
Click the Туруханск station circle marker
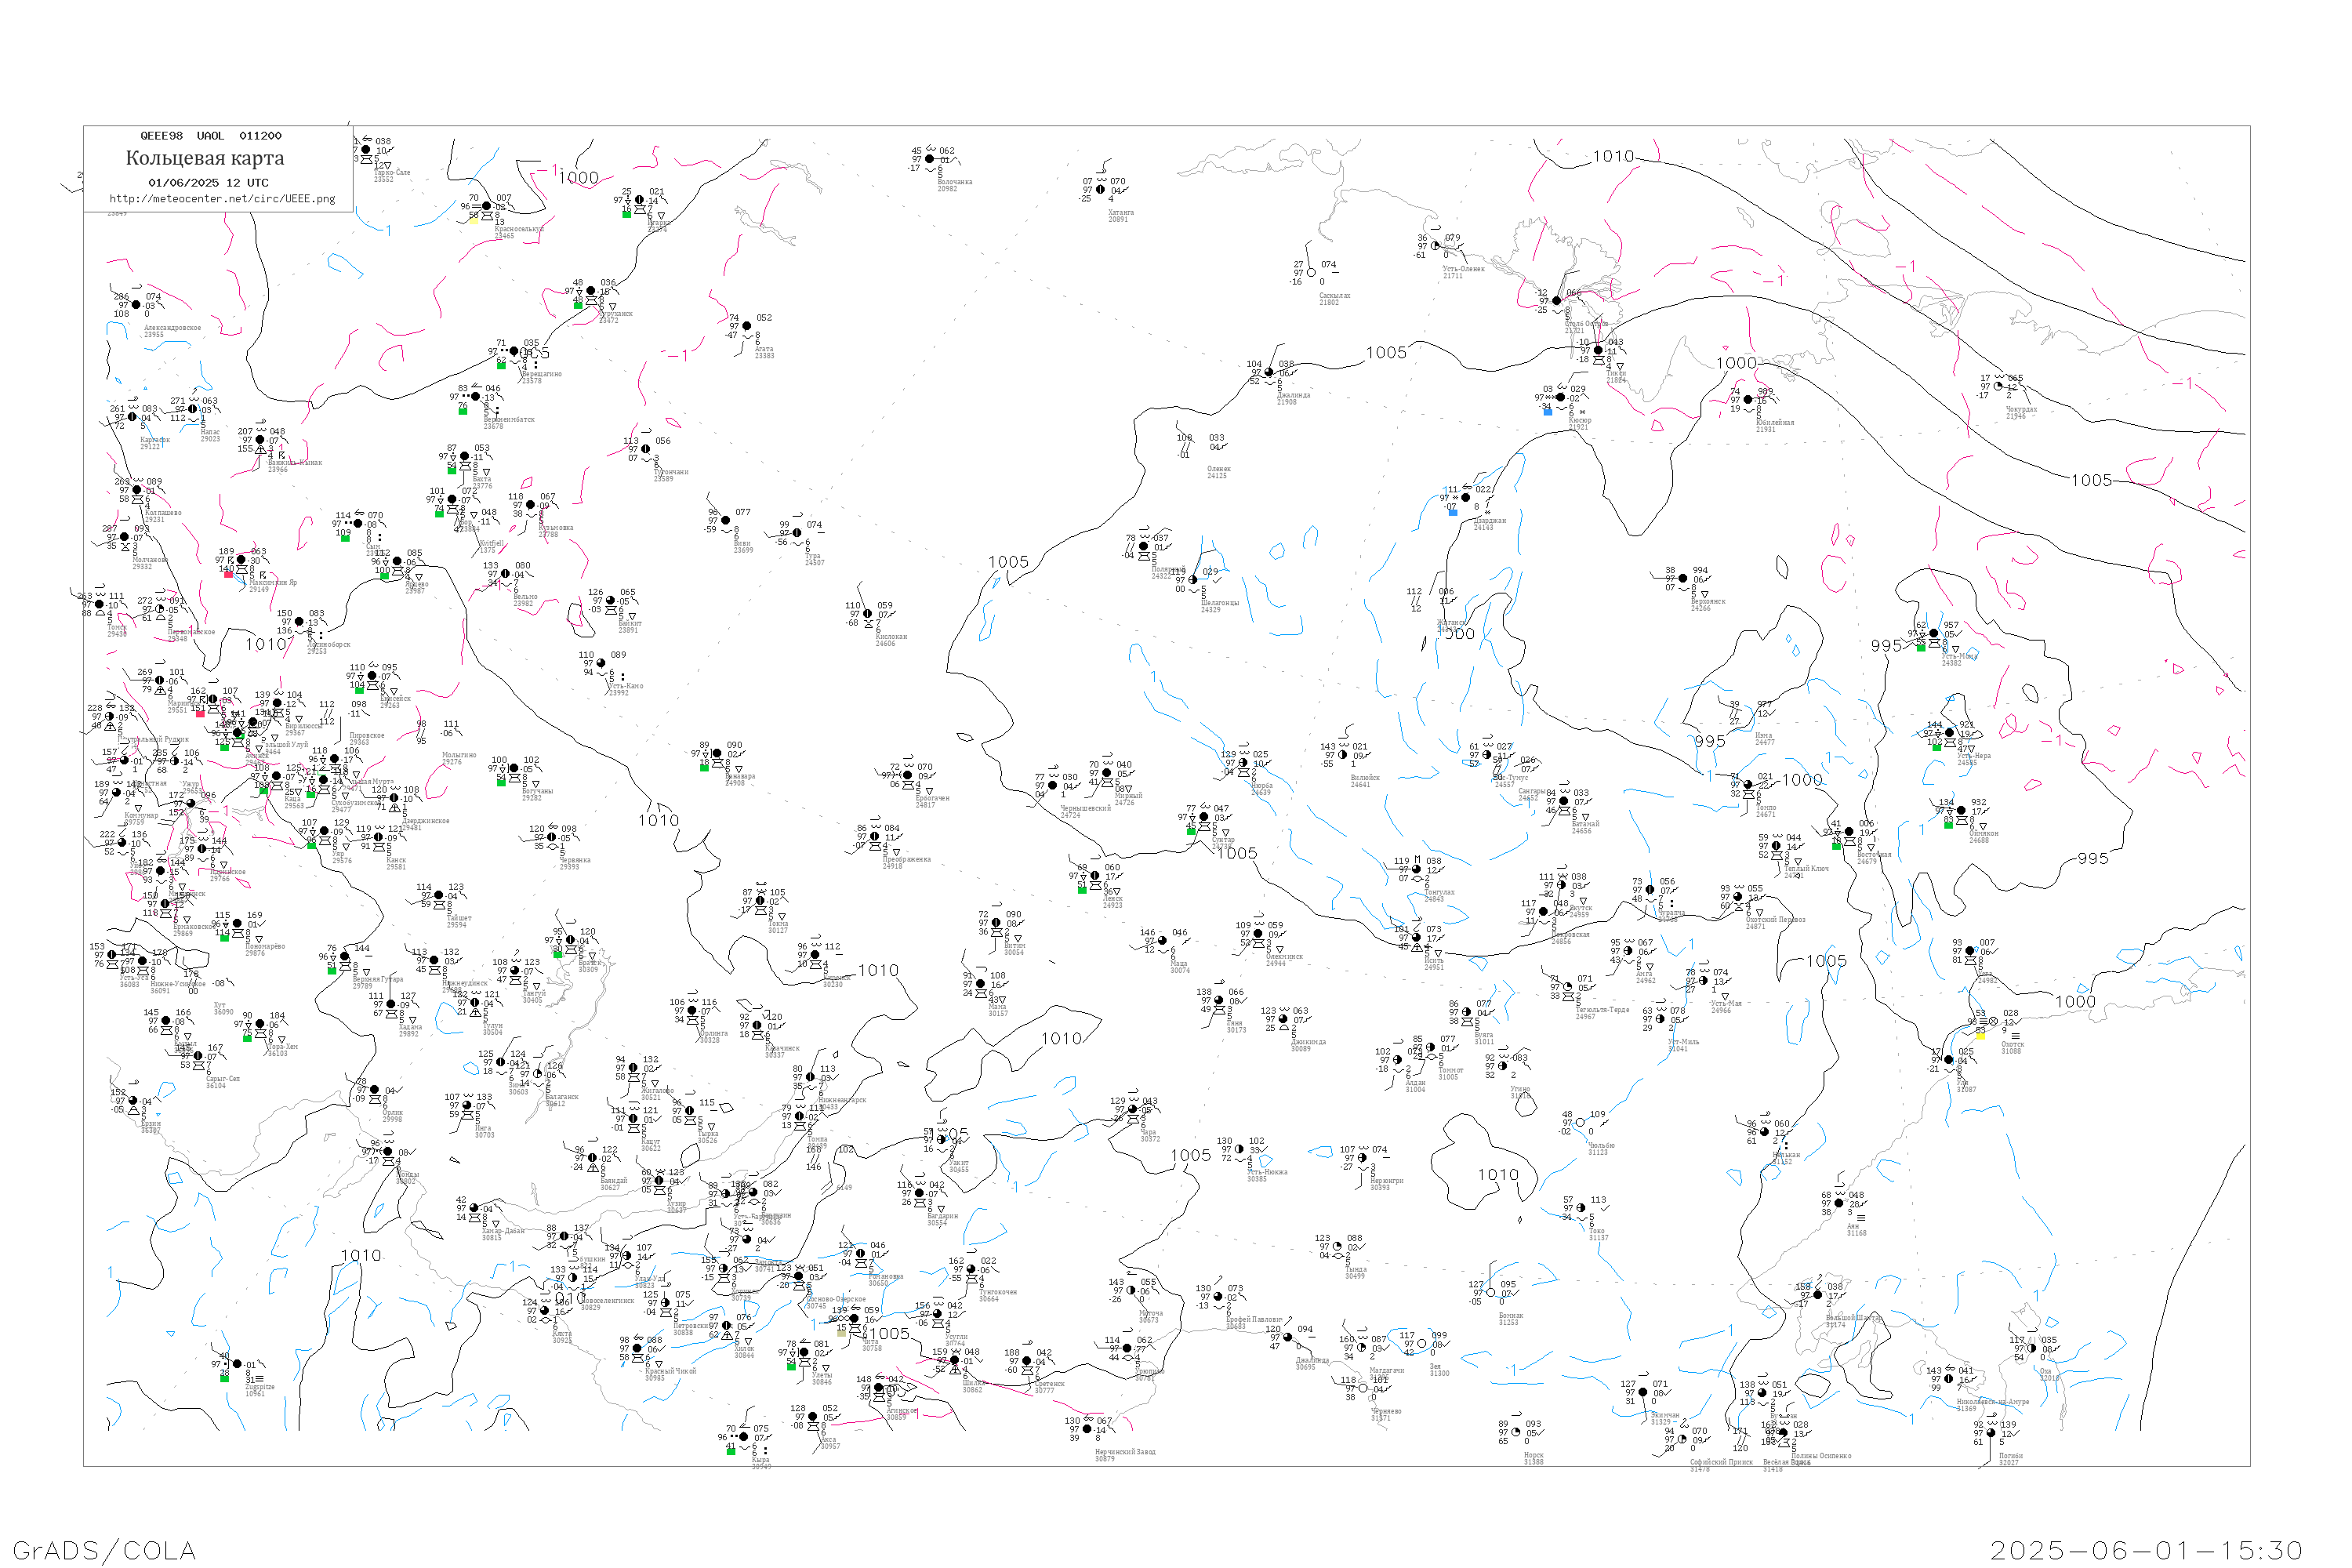[x=591, y=291]
